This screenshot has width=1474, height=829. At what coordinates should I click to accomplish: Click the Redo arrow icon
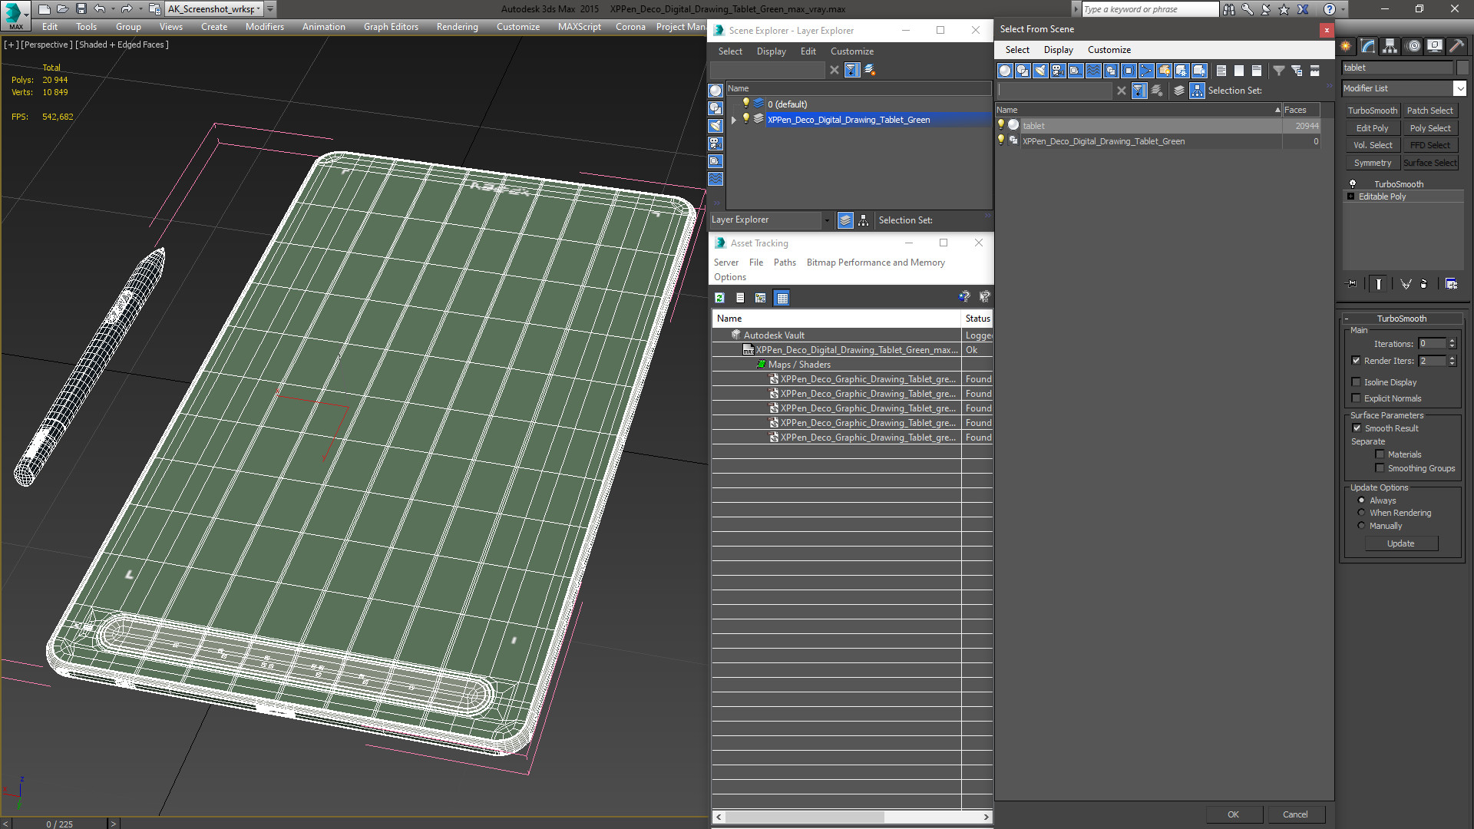tap(127, 8)
